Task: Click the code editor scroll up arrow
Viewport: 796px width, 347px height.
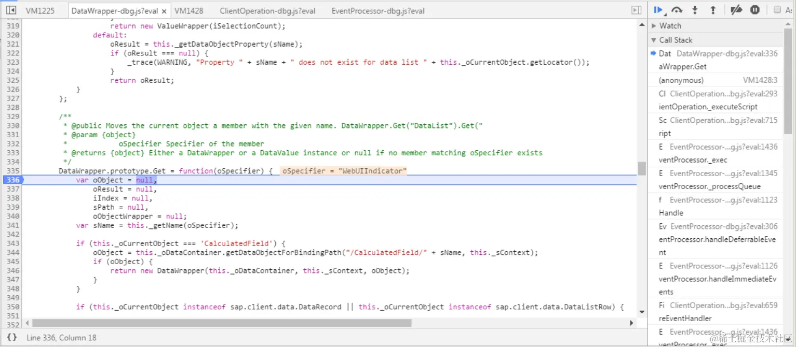Action: pos(642,24)
